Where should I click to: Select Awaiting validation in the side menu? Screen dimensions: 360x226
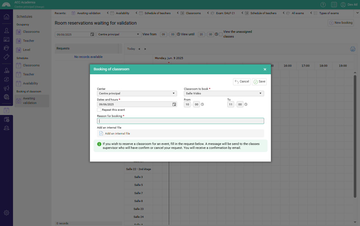tap(32, 101)
